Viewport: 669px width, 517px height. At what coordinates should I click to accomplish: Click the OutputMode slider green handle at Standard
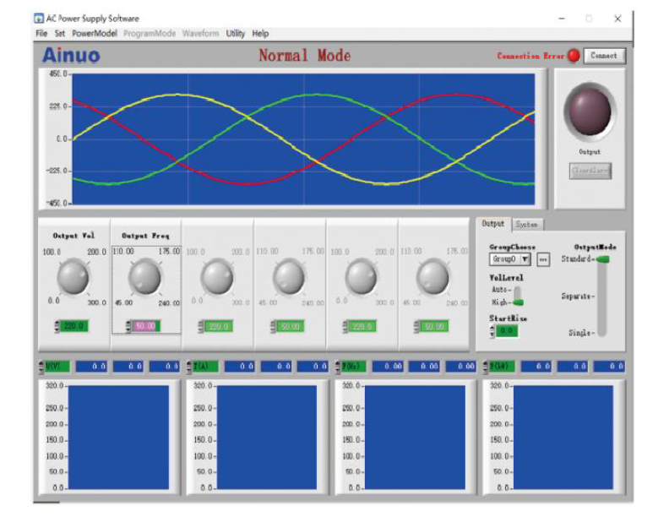coord(602,259)
